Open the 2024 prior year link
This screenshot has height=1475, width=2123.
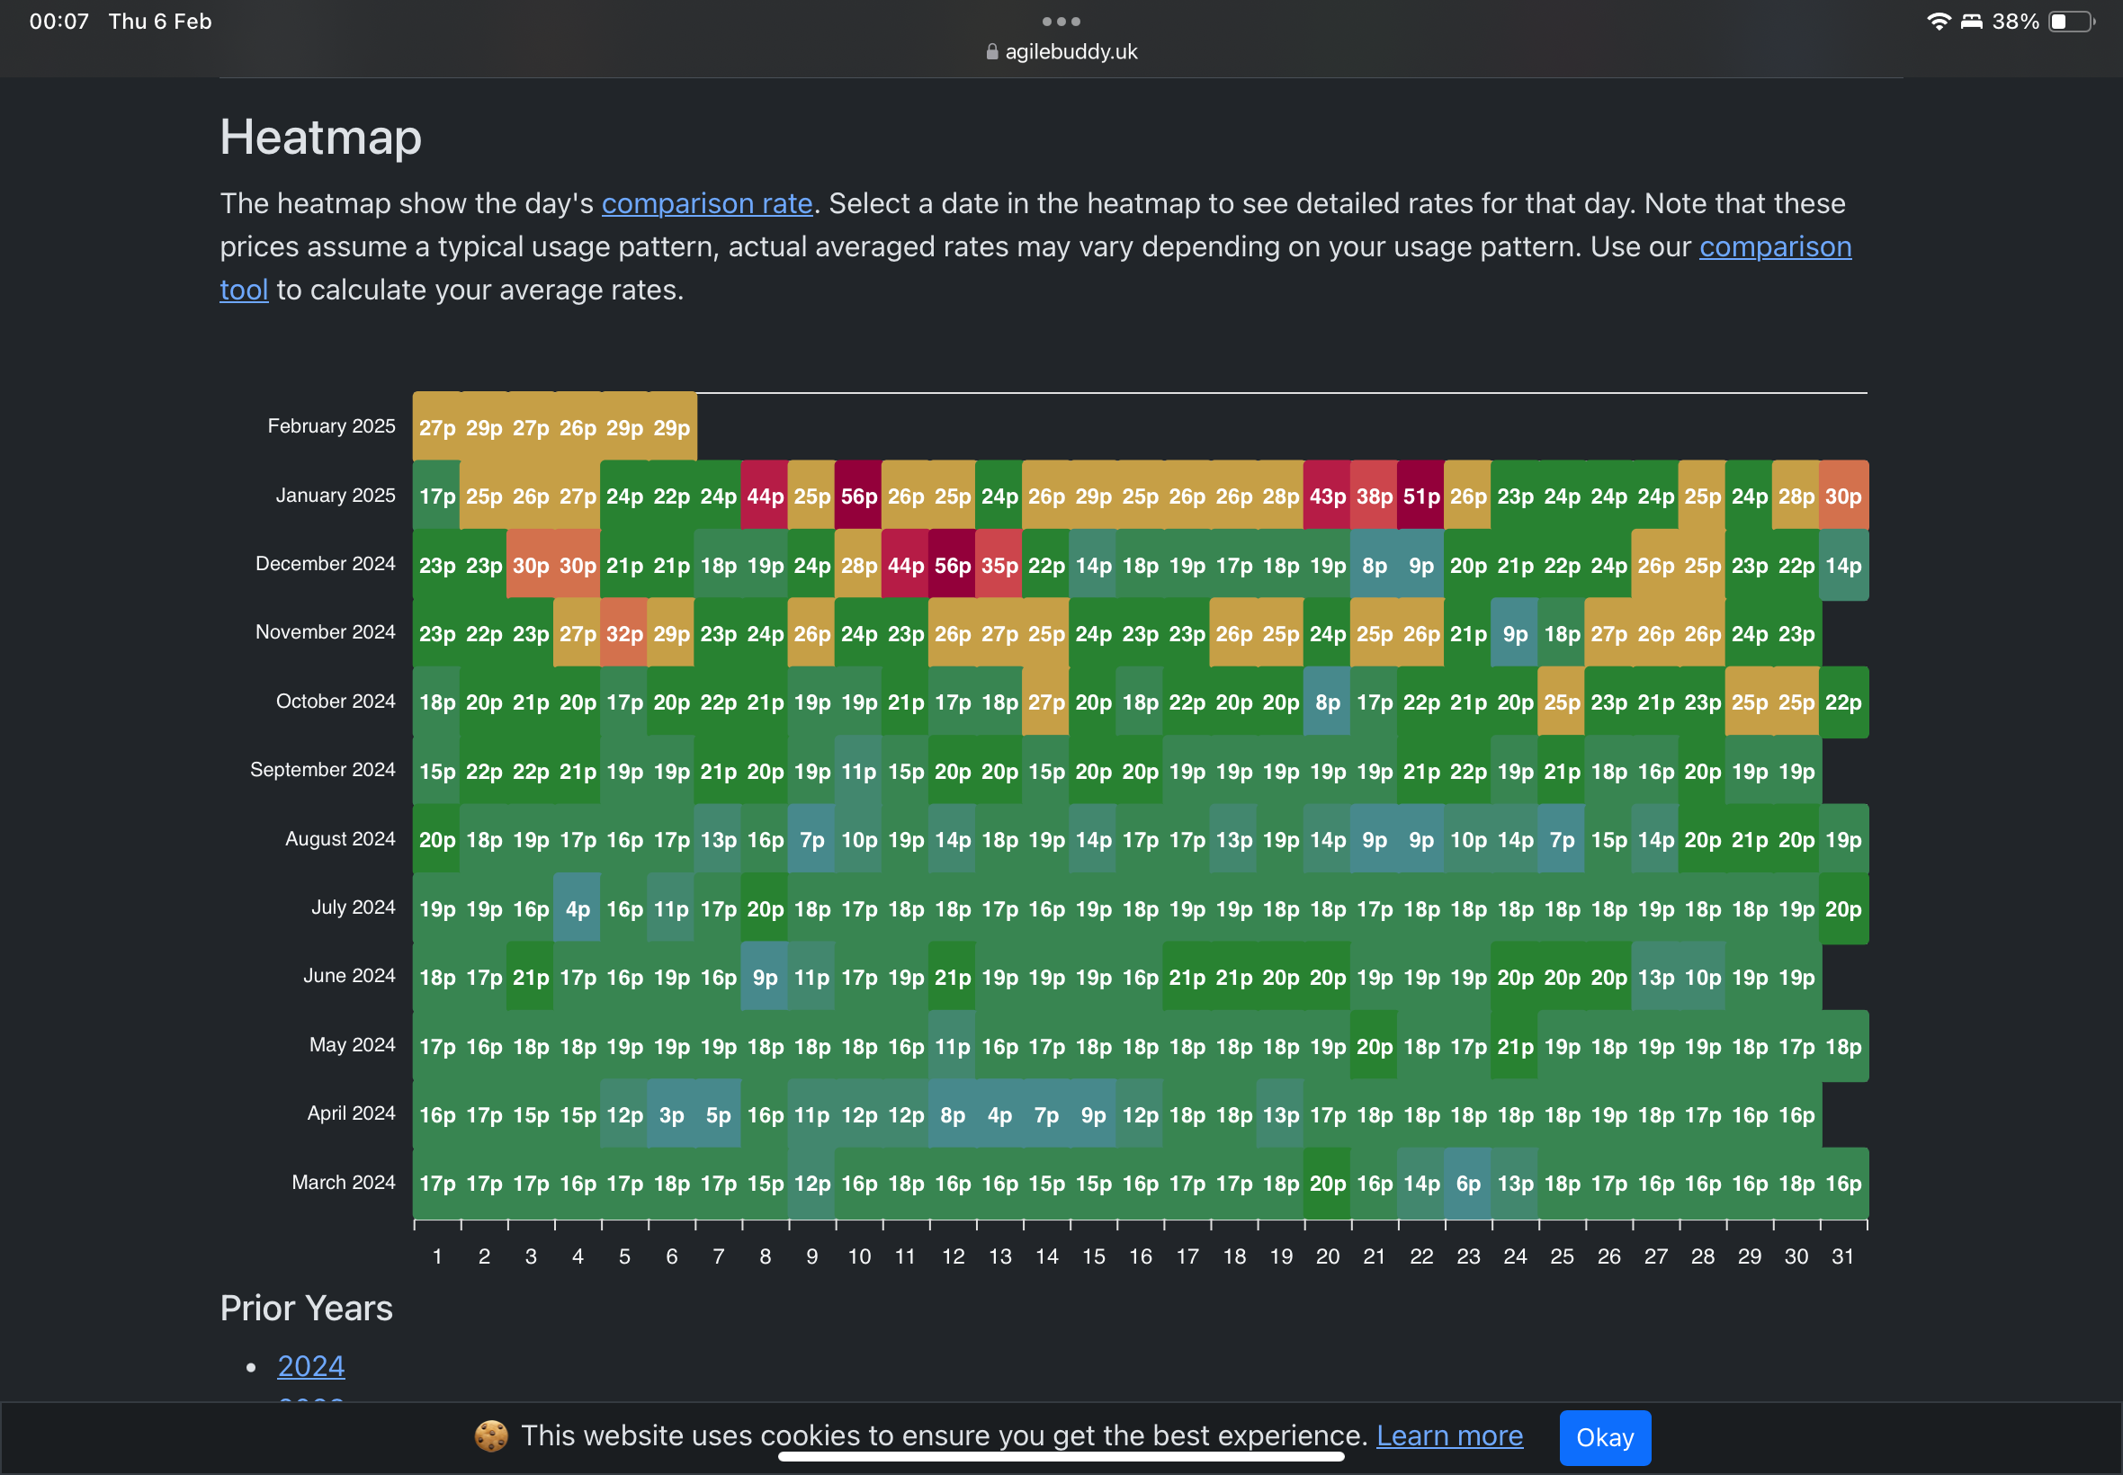(x=310, y=1365)
